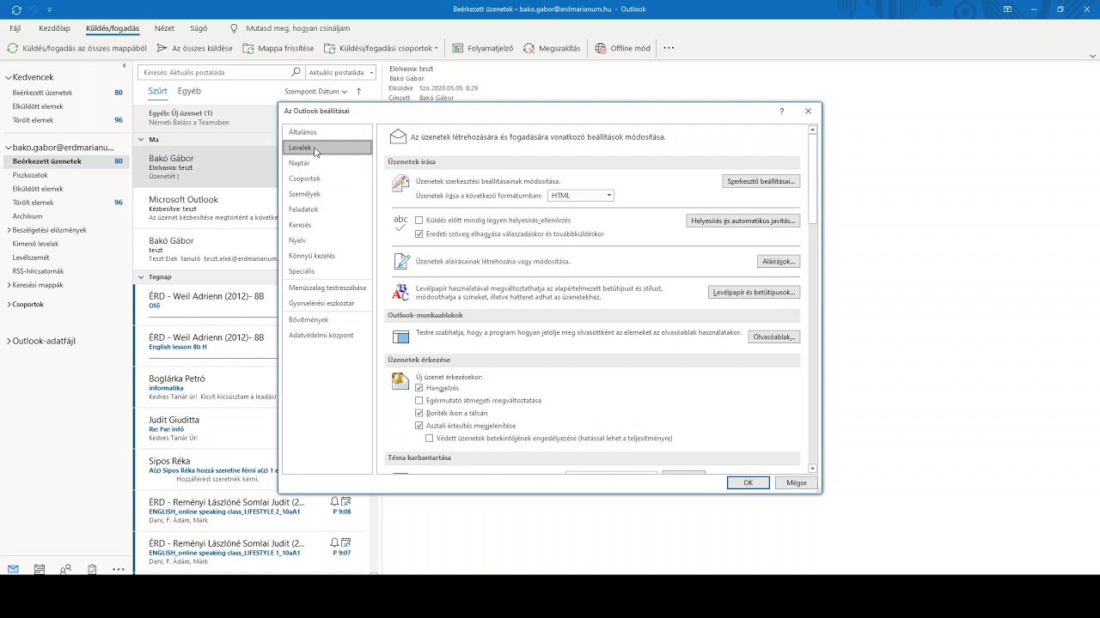The width and height of the screenshot is (1100, 618).
Task: Open the Mail view icon in bottom navigation
Action: (x=13, y=569)
